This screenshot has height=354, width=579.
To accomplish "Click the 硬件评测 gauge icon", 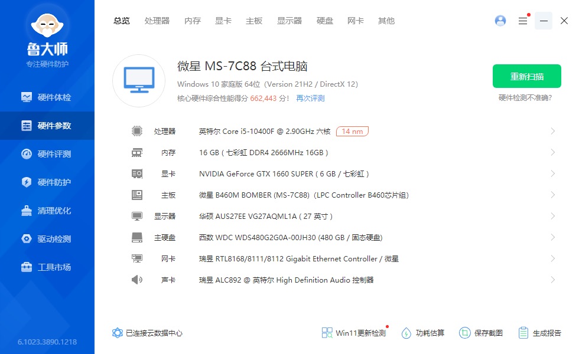I will pyautogui.click(x=27, y=154).
